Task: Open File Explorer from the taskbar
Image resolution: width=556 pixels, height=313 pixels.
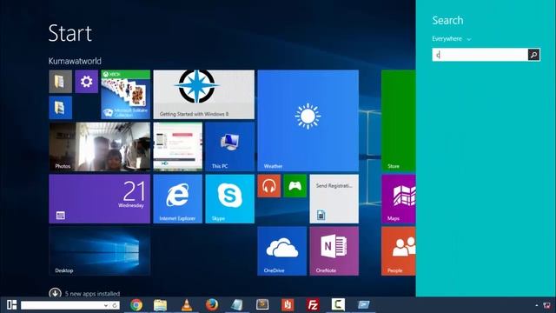Action: (160, 305)
